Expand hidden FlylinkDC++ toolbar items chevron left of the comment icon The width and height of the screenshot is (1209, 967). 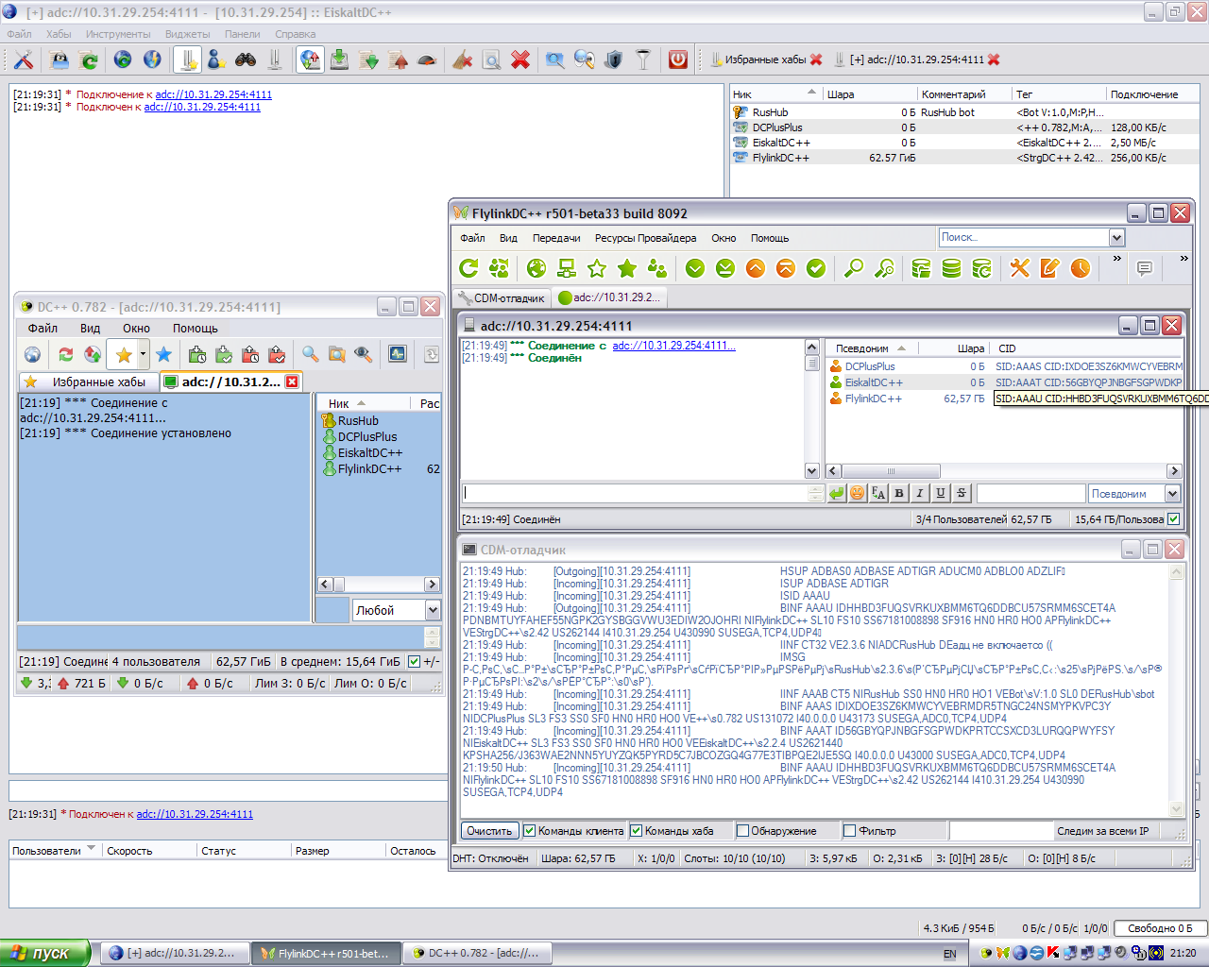(x=1117, y=258)
